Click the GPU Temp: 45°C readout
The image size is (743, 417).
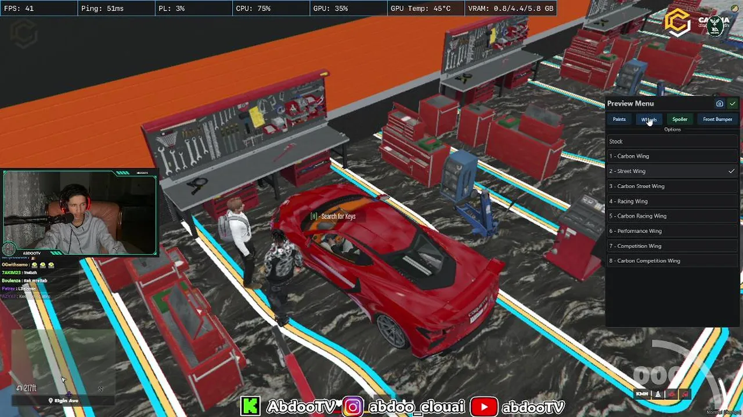(421, 9)
